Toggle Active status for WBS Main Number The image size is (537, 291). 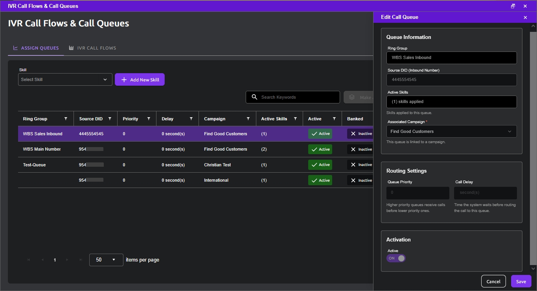[x=320, y=149]
